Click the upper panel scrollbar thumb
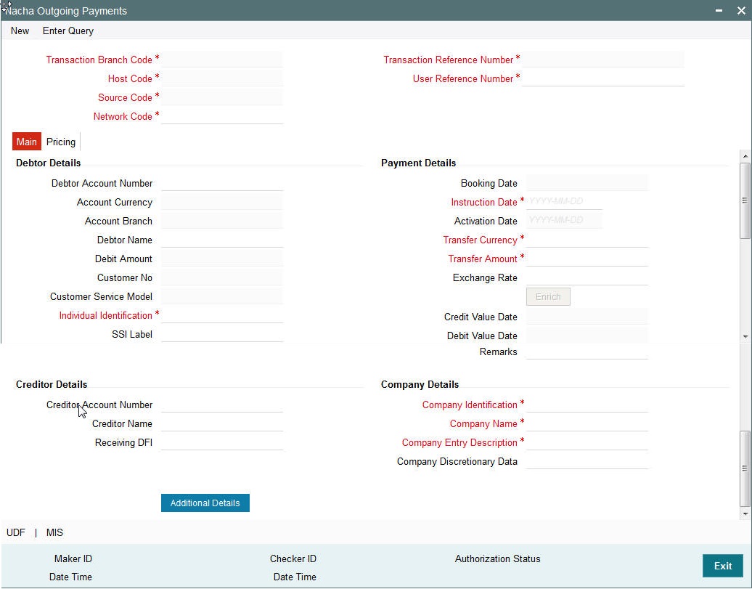The width and height of the screenshot is (752, 589). click(x=745, y=200)
